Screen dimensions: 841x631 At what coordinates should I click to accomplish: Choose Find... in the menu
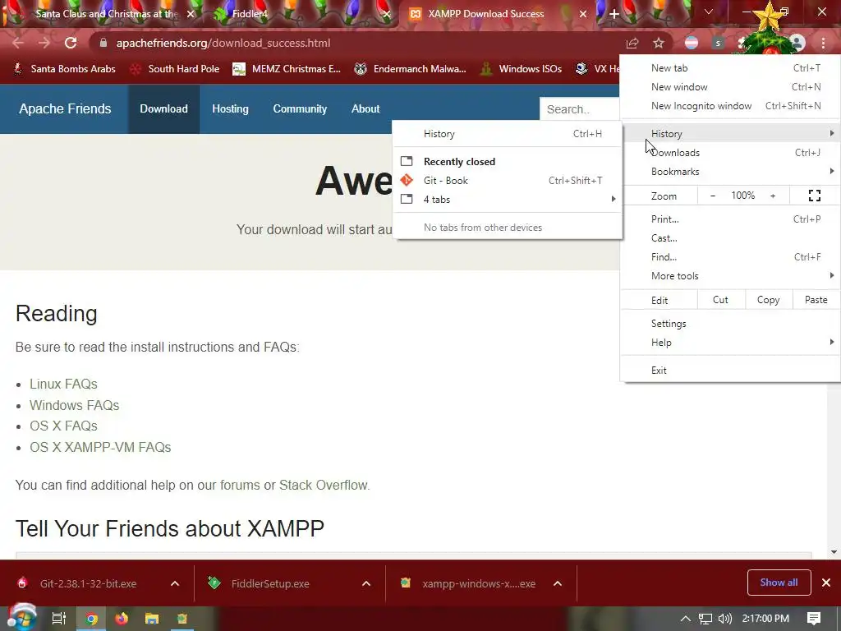[x=730, y=257]
